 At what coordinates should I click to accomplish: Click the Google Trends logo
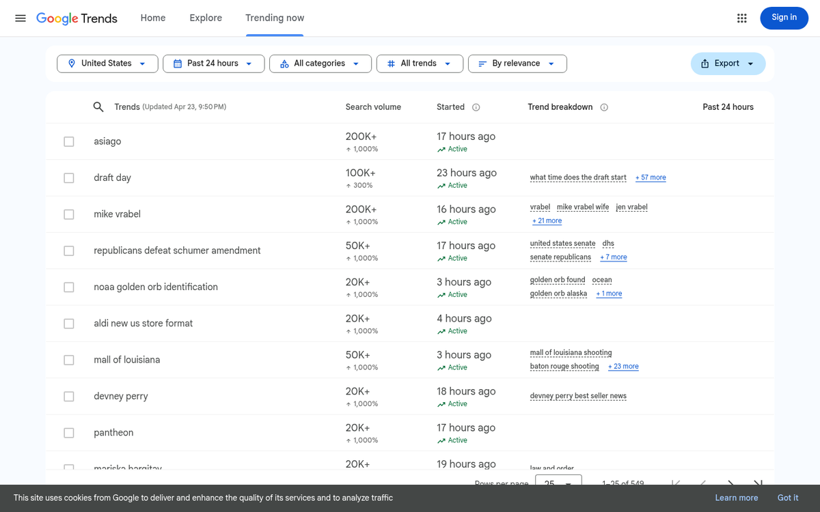pos(77,18)
